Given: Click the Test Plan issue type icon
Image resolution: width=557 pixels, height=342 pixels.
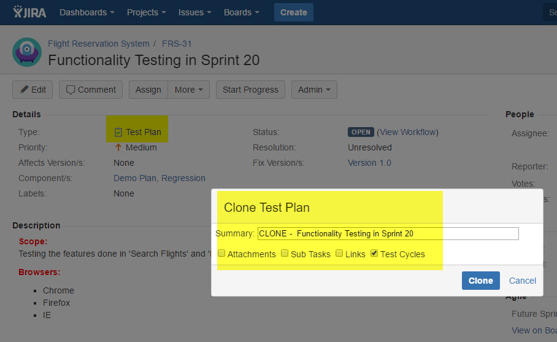Looking at the screenshot, I should [118, 132].
